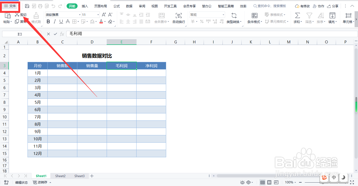This screenshot has width=358, height=186.
Task: Click the decrease decimal places icon
Action: [222, 22]
